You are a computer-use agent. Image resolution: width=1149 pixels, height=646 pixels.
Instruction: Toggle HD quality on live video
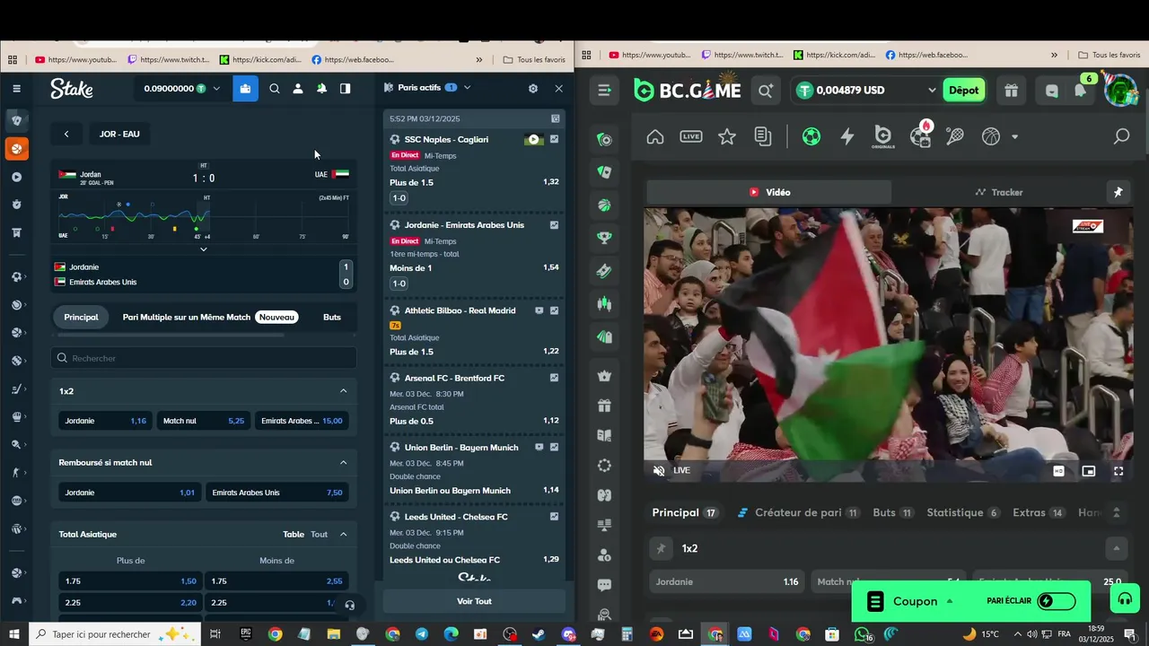1058,471
